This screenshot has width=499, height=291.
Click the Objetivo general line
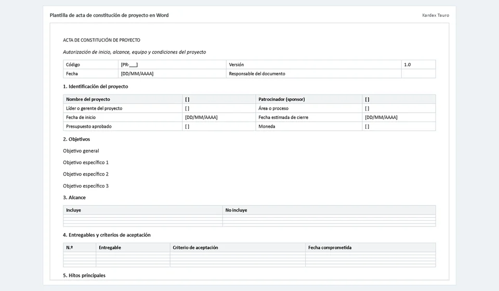tap(81, 151)
